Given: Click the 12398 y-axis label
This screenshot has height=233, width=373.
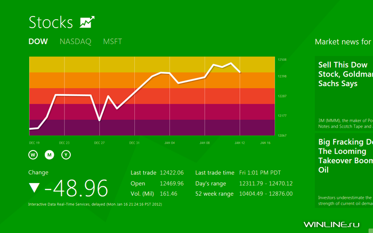Looking at the screenshot, I should [282, 76].
